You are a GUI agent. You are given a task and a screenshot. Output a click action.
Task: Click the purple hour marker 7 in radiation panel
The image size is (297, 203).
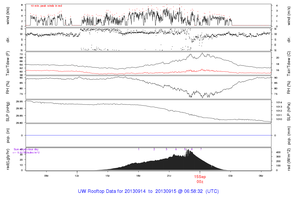[x=201, y=149]
